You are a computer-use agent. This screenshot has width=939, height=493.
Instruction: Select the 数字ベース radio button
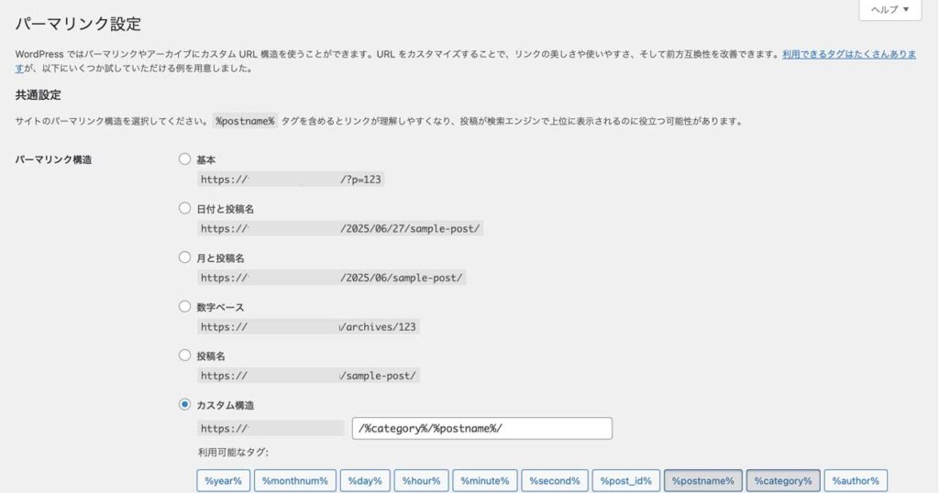[x=184, y=306]
